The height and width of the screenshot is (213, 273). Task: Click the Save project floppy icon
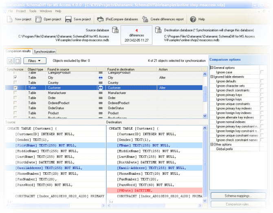click(x=68, y=19)
